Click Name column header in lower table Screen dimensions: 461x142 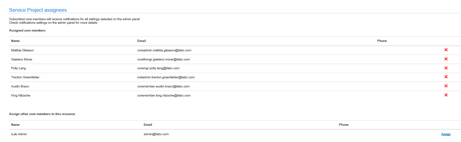(15, 125)
